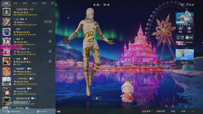The width and height of the screenshot is (203, 114).
Task: Click status 经典模式中(已开局23分钟)
Action: (27, 15)
